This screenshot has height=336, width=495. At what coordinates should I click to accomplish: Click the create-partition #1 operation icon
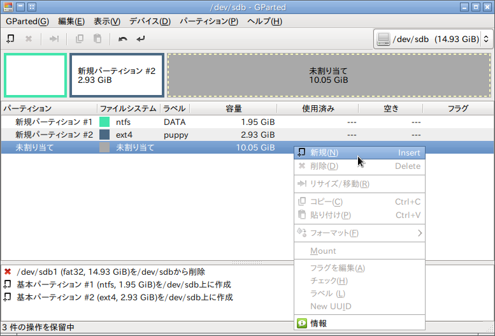(7, 284)
